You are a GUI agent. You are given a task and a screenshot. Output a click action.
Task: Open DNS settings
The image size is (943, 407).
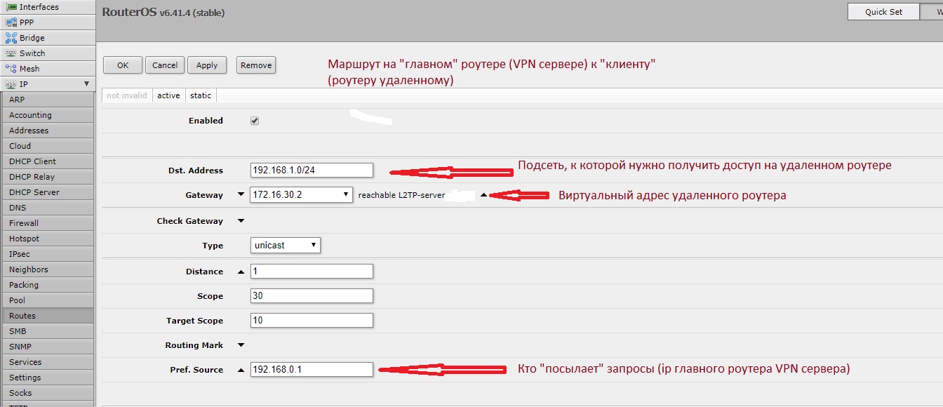(48, 208)
